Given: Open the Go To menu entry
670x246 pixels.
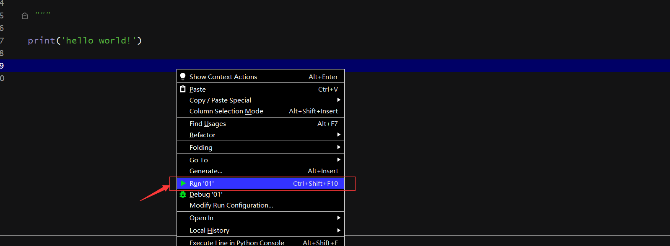Looking at the screenshot, I should (260, 160).
